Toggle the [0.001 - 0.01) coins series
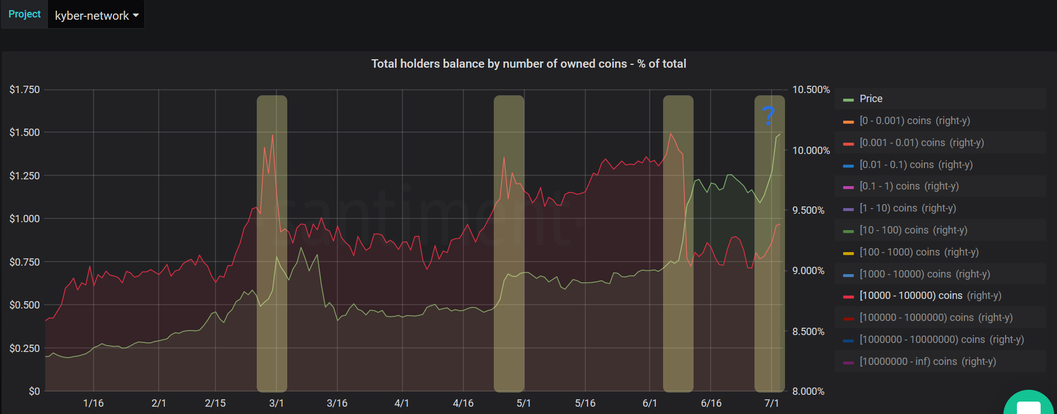 click(922, 143)
